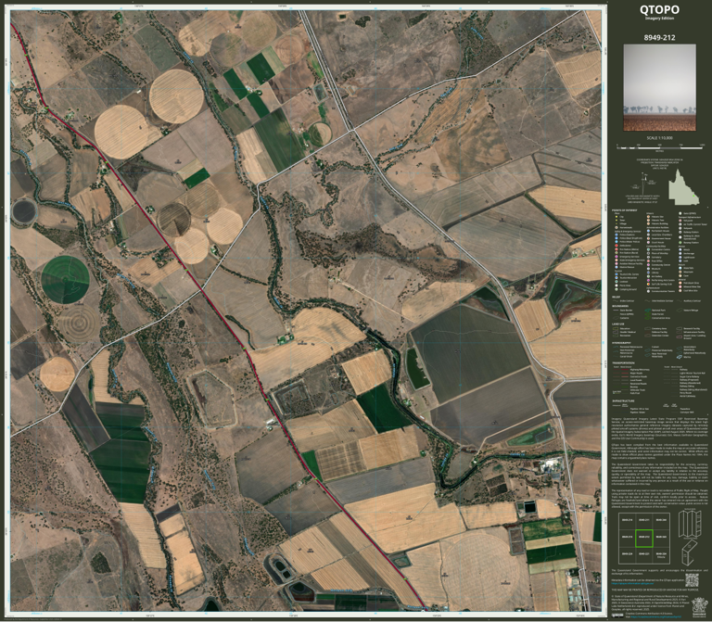
Task: Click the Queensland locator map silhouette
Action: (684, 186)
